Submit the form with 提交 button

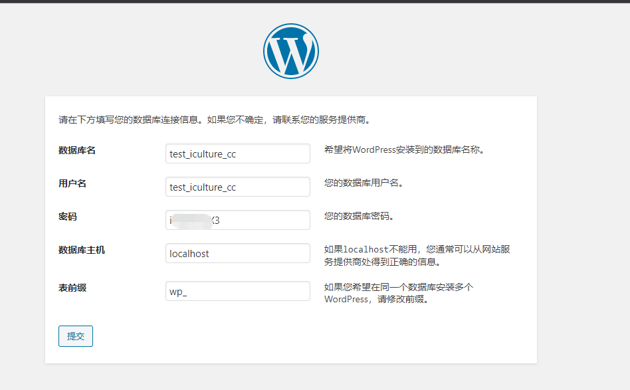(76, 336)
